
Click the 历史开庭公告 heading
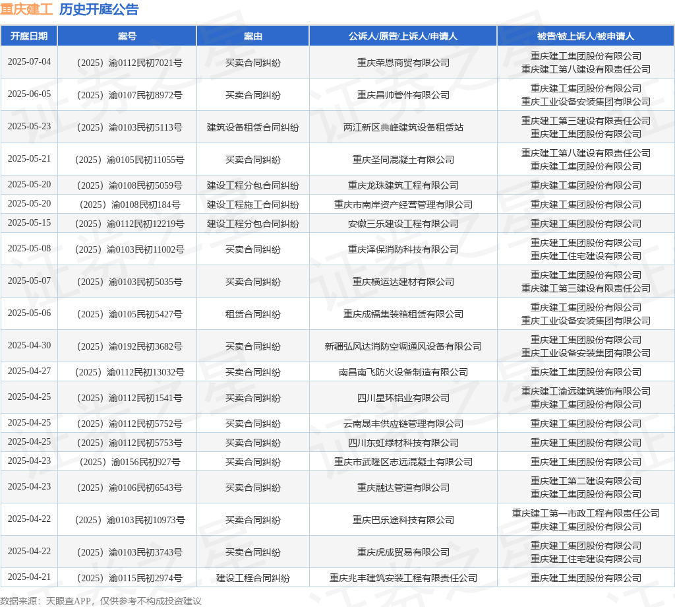(x=99, y=9)
